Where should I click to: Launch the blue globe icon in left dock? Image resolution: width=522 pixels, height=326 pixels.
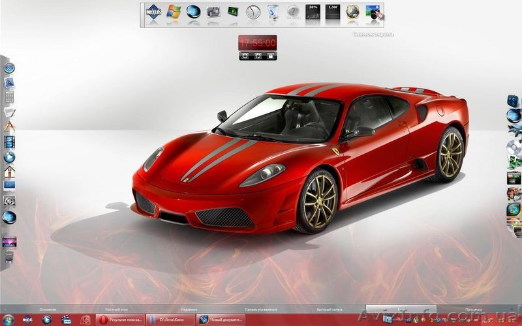point(9,217)
